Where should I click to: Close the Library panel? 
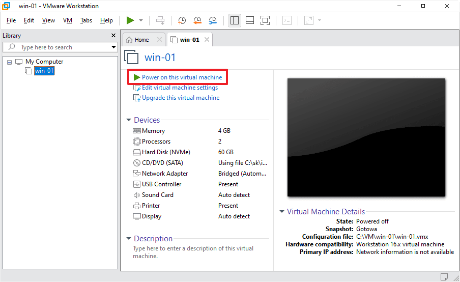113,36
